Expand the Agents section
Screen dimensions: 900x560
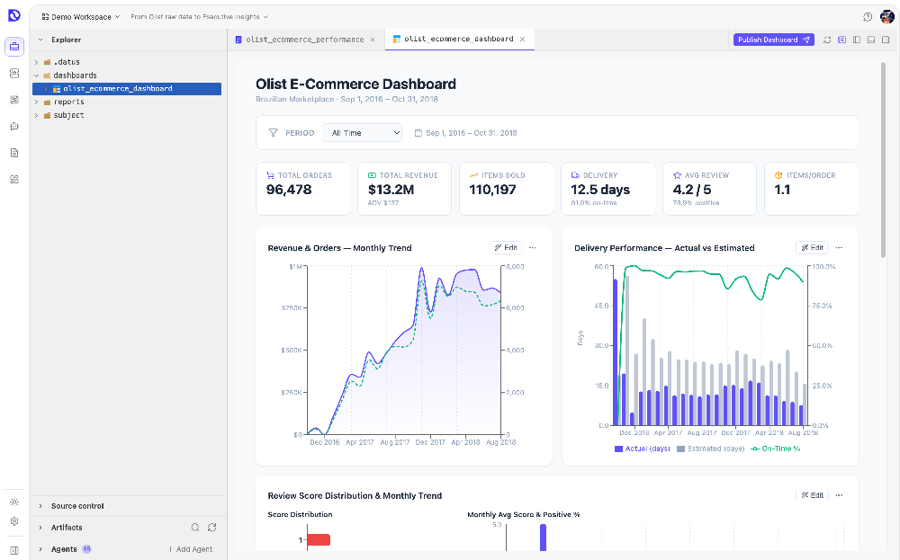coord(40,549)
